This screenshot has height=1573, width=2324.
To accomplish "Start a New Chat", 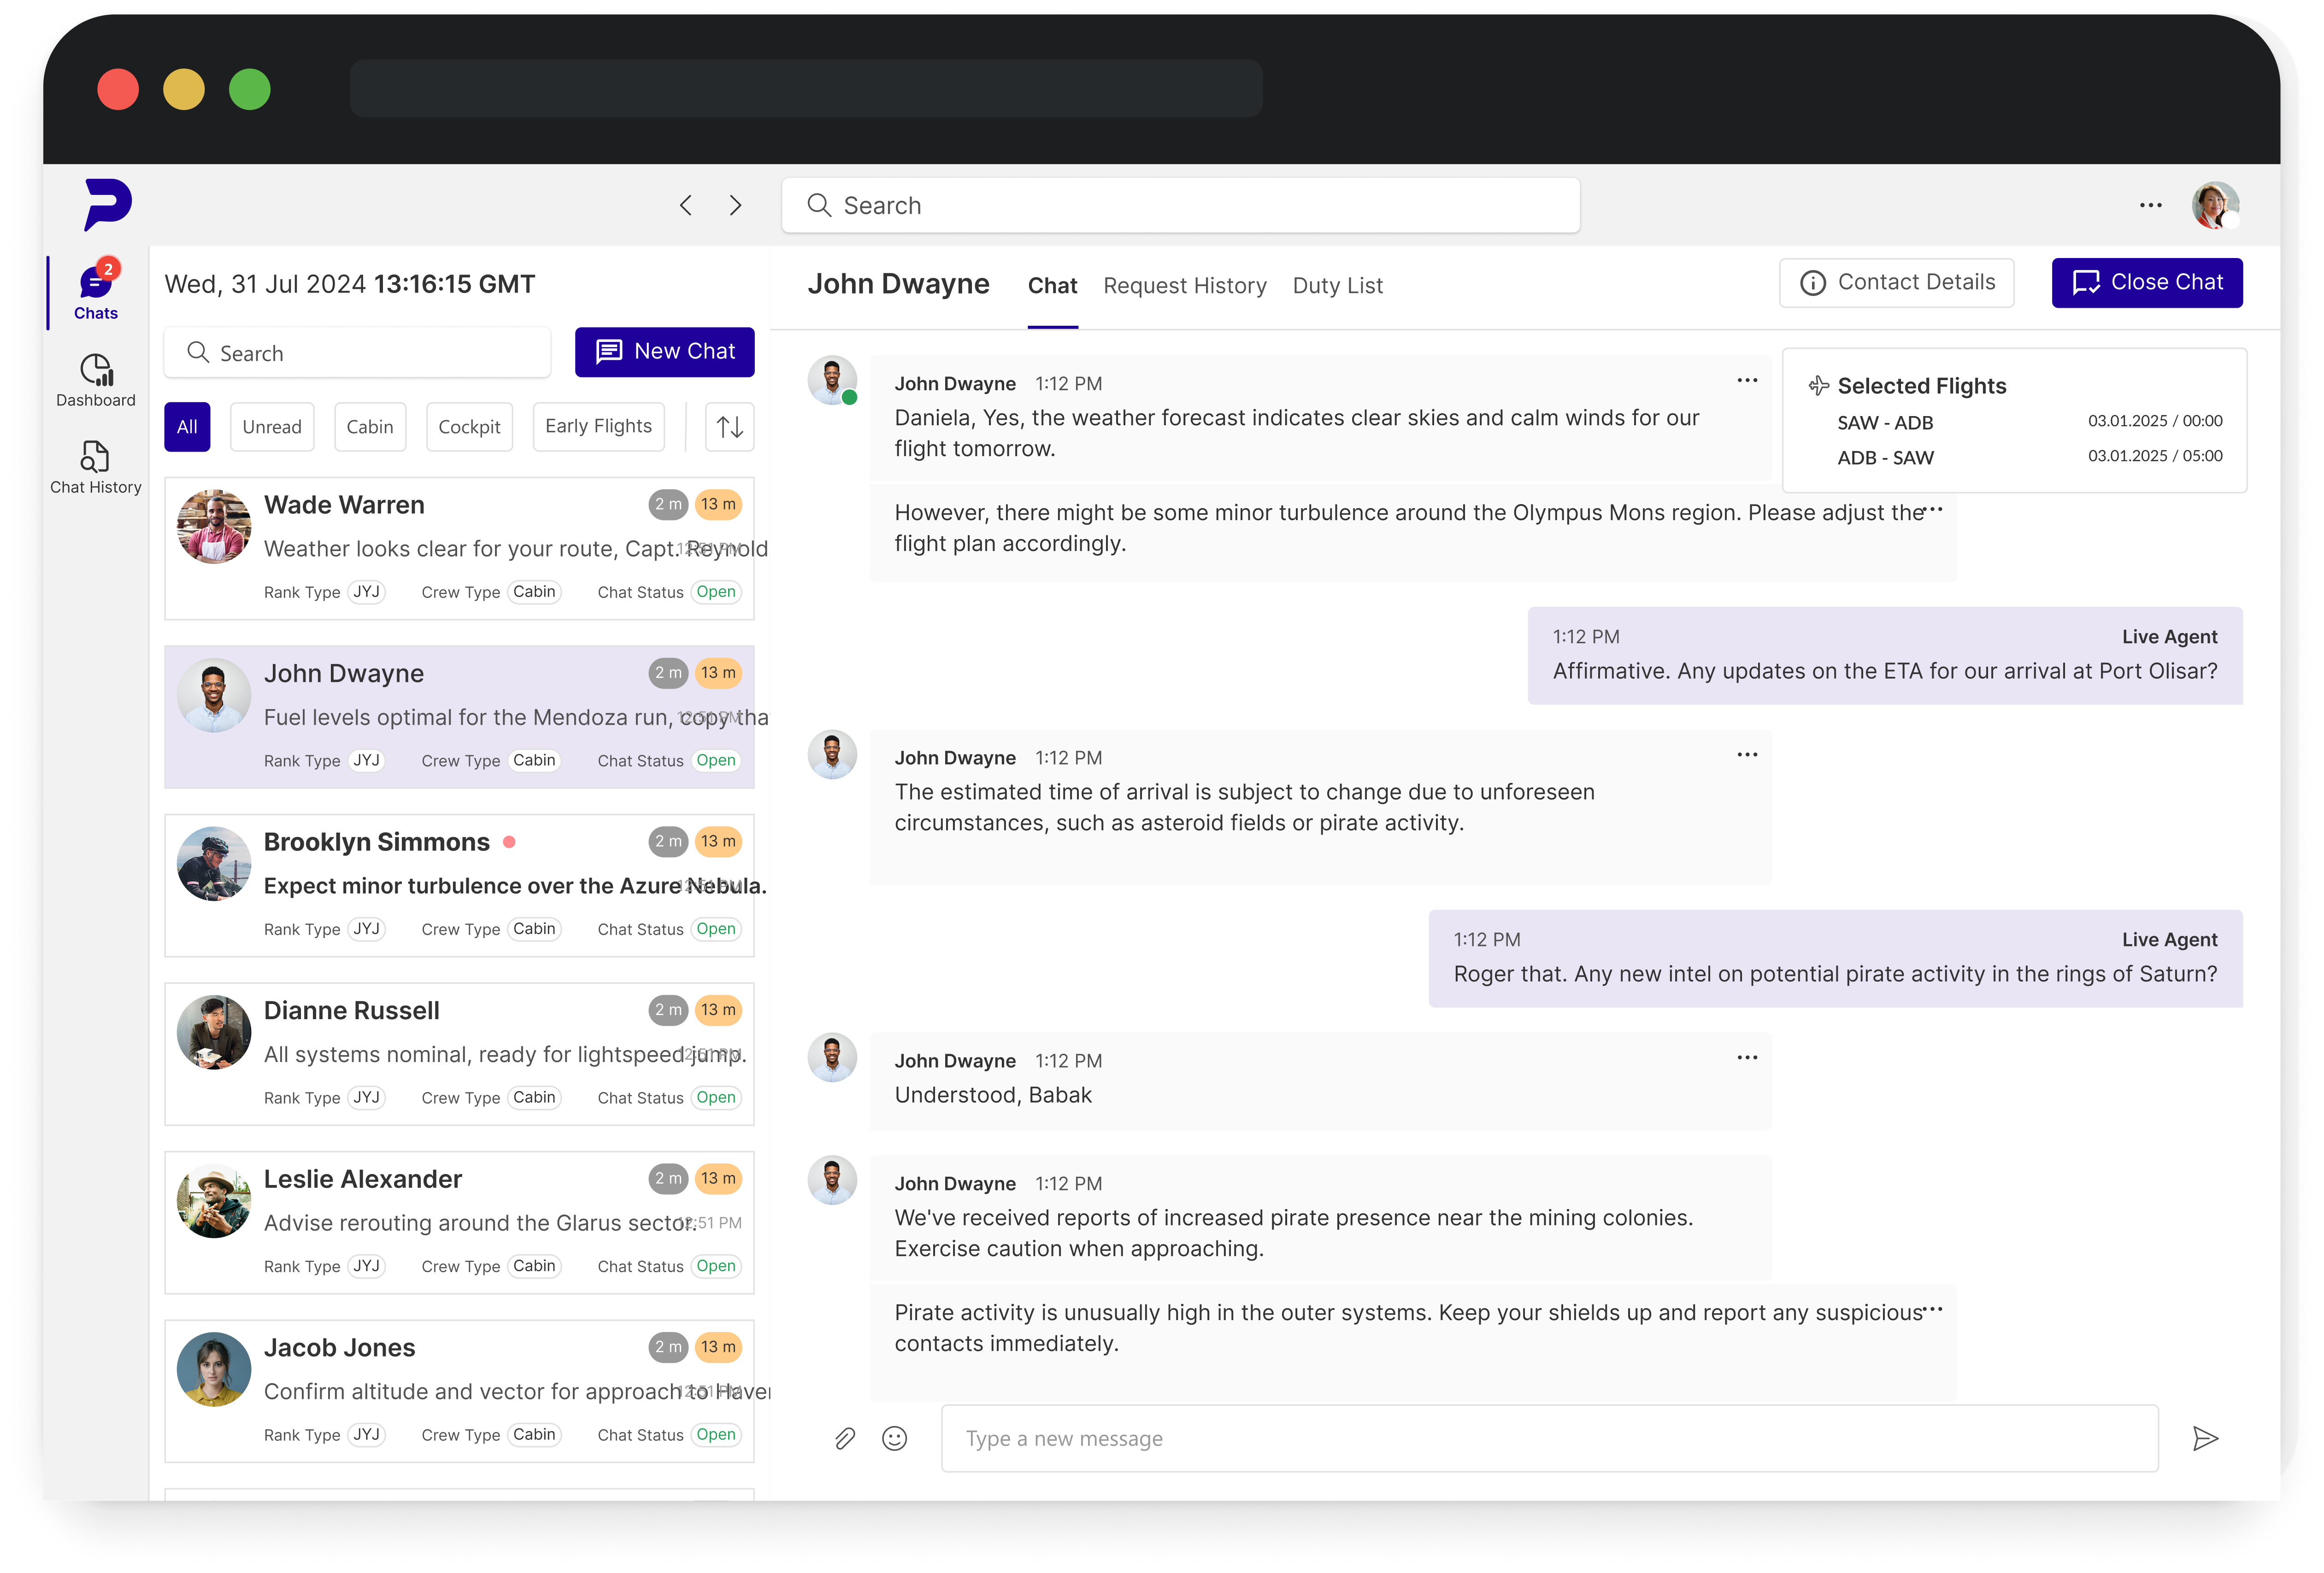I will click(664, 352).
